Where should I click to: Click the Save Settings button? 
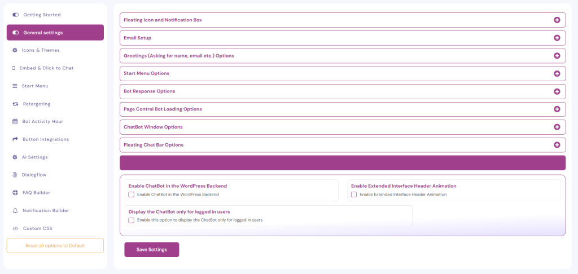(151, 250)
